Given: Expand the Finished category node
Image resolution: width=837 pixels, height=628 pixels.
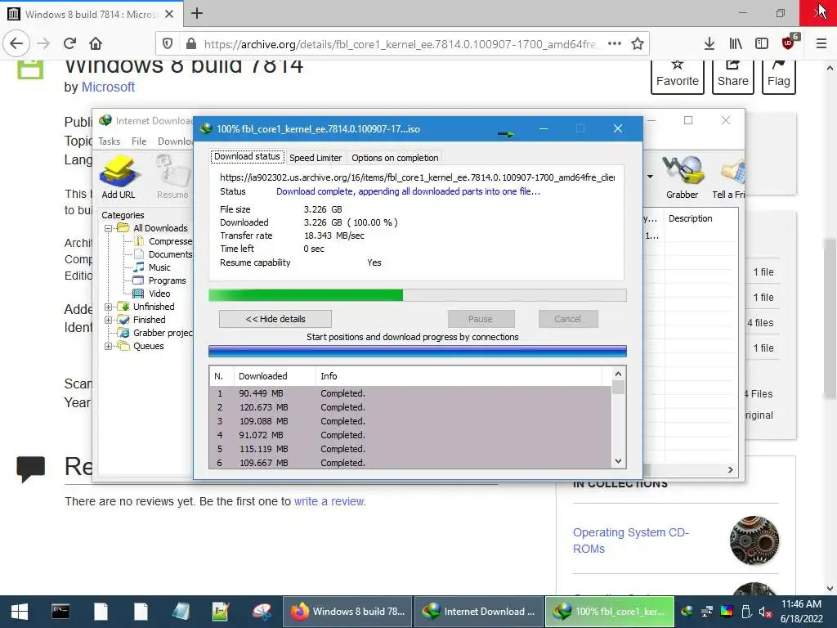Looking at the screenshot, I should pyautogui.click(x=109, y=320).
